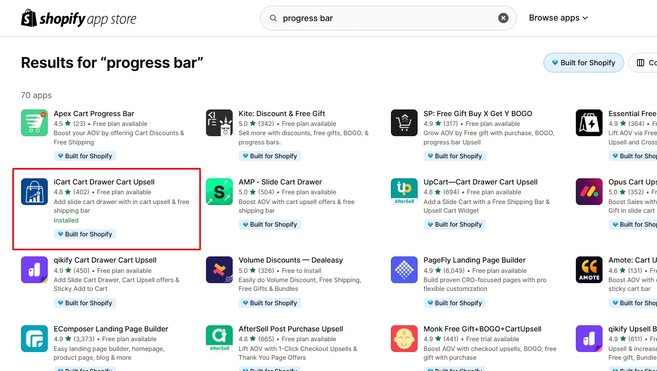Screen dimensions: 657x371
Task: Click Kite rating 5.0 (342)
Action: click(x=256, y=124)
